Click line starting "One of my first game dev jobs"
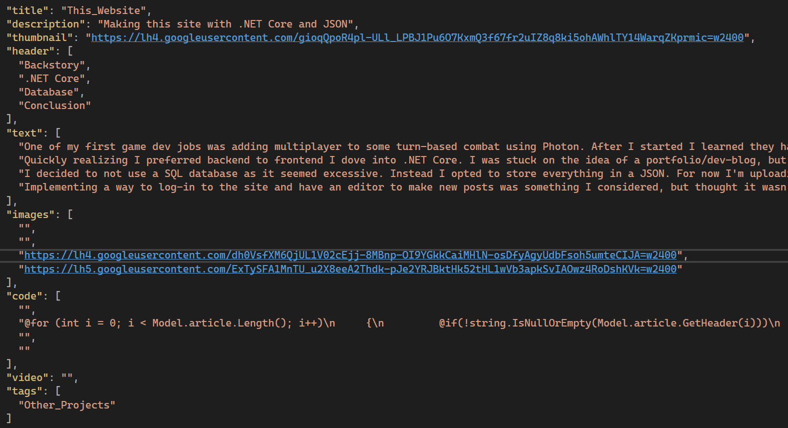 (403, 146)
